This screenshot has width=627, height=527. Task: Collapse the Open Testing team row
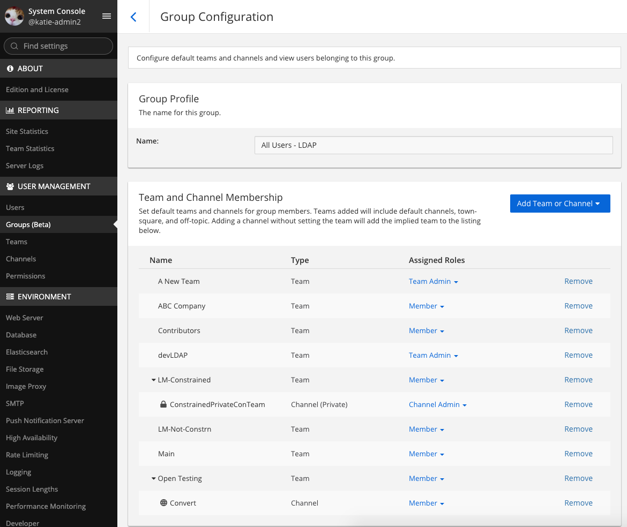click(x=153, y=478)
